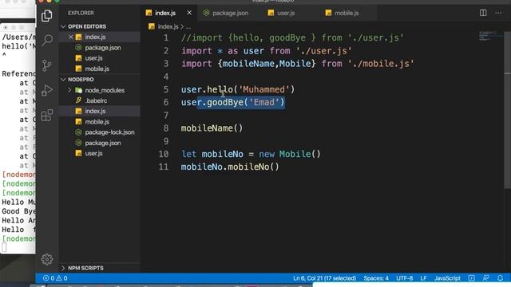The image size is (511, 287).
Task: Change indentation via Spaces: 4
Action: [x=376, y=278]
